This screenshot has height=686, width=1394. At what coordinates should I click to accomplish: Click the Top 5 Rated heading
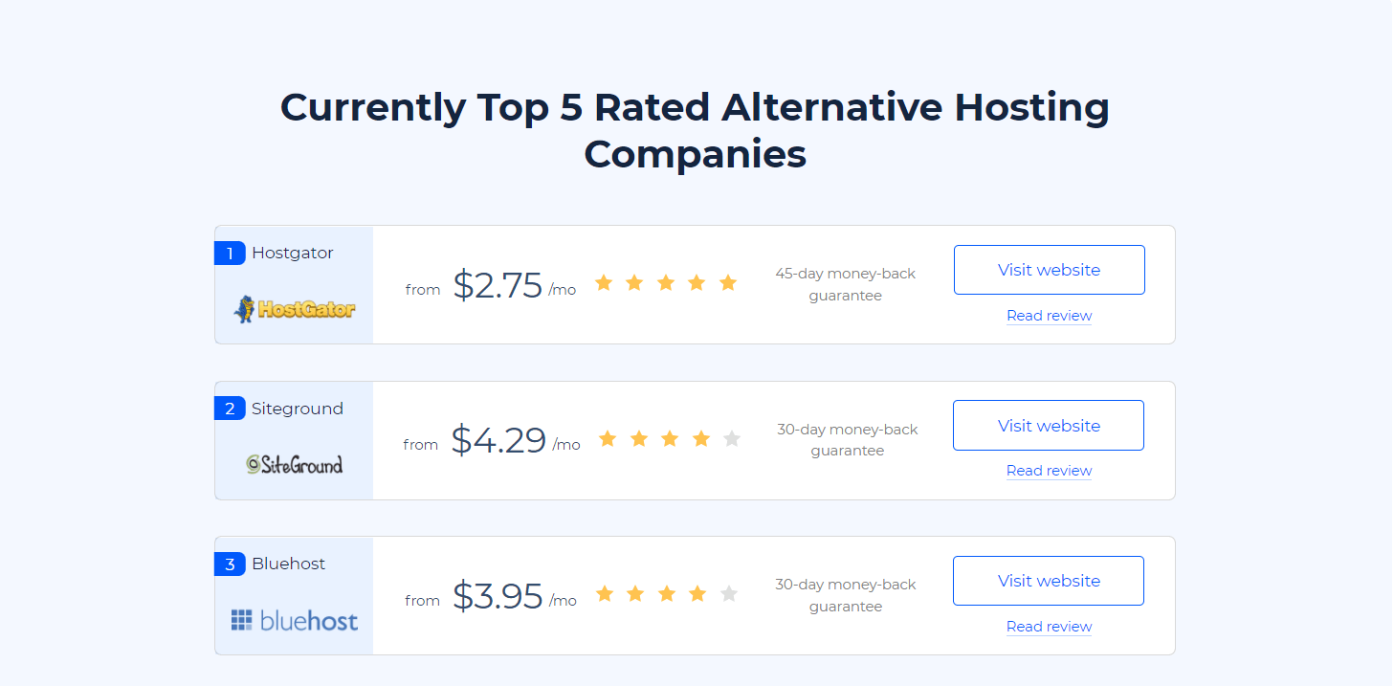pyautogui.click(x=696, y=130)
